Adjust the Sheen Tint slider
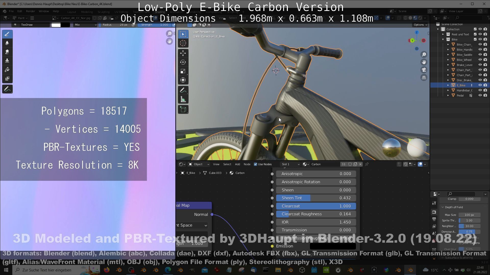 coord(316,198)
